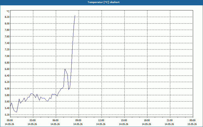Select the 09:00 time label
The height and width of the screenshot is (127, 203).
(x=79, y=120)
